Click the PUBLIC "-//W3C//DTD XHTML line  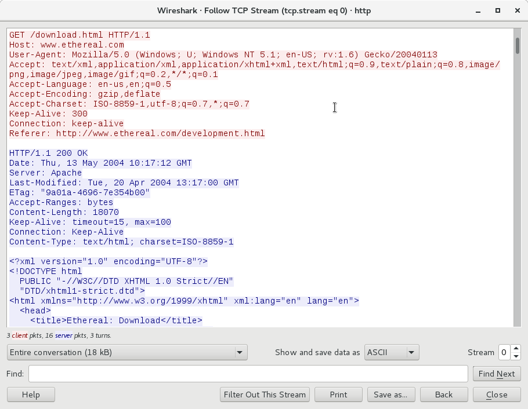[126, 281]
